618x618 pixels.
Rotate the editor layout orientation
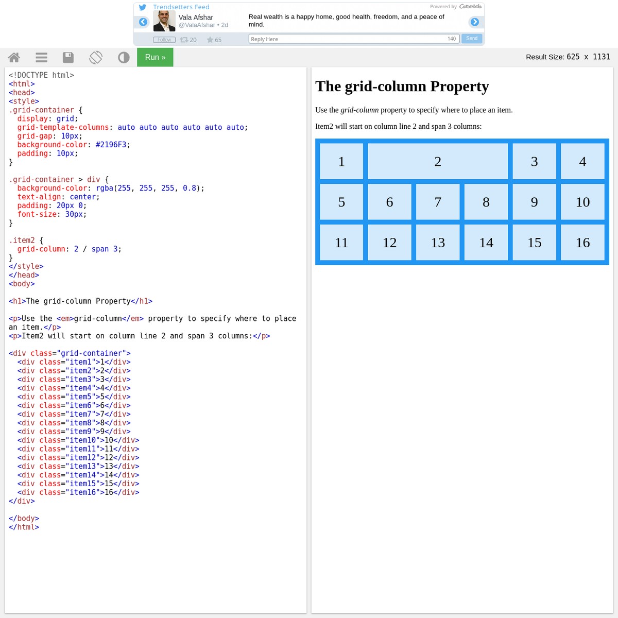point(96,57)
